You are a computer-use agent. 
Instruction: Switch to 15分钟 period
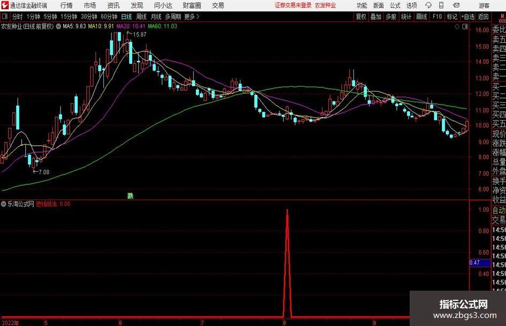(x=69, y=17)
